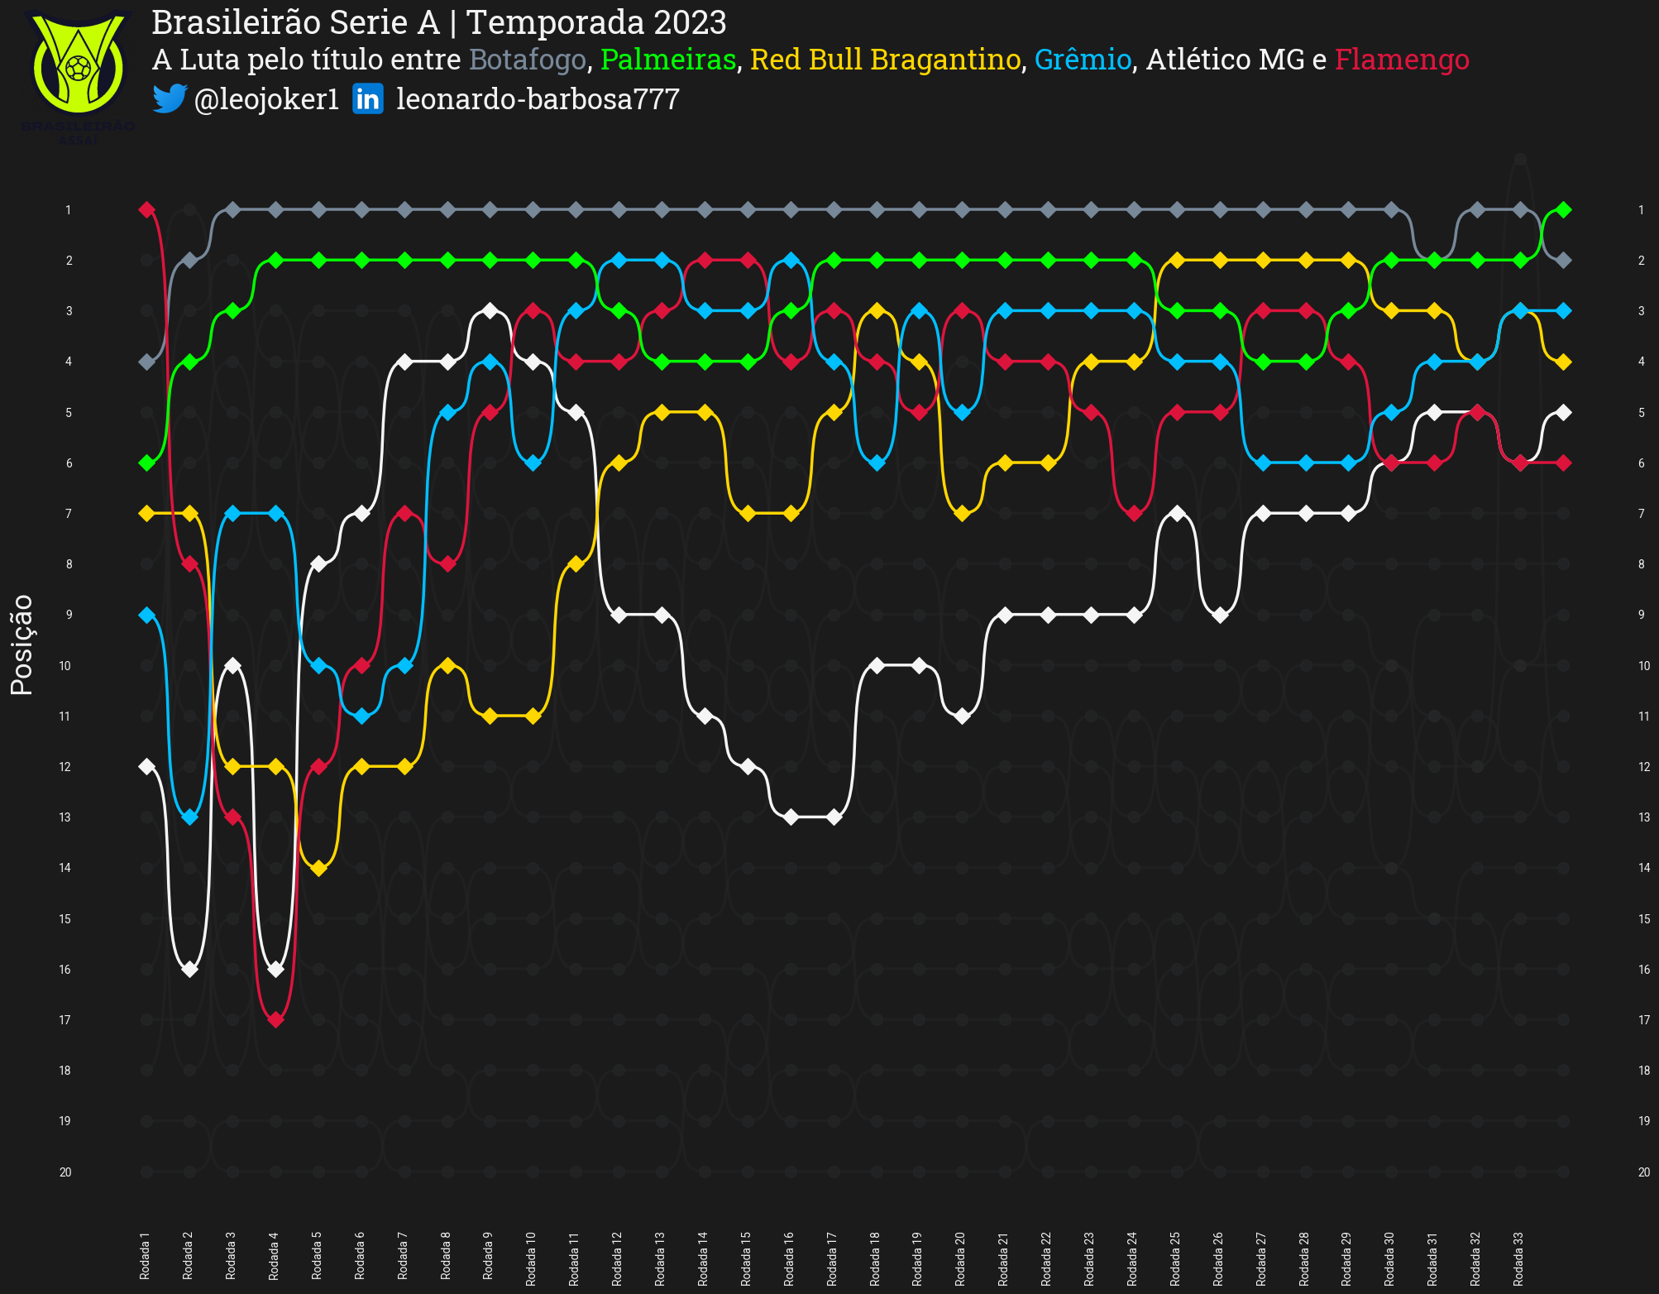Screen dimensions: 1659x1294
Task: Select Bragantino's yellow marker at Rodada 25, position 2
Action: (1177, 261)
